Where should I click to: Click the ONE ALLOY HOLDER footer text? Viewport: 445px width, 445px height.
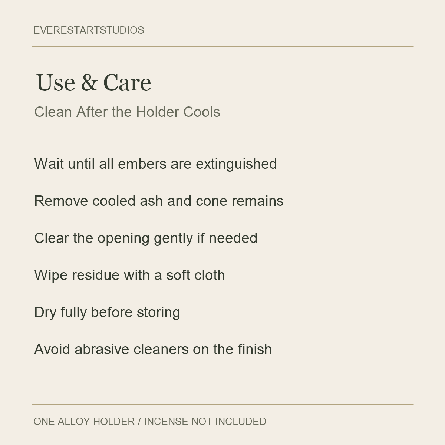84,422
